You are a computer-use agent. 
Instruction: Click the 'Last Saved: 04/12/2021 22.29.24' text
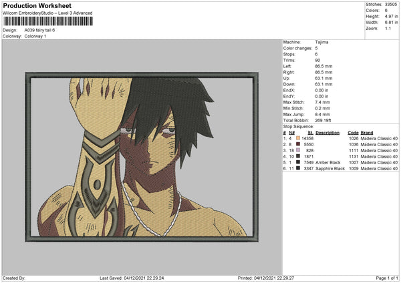click(132, 278)
